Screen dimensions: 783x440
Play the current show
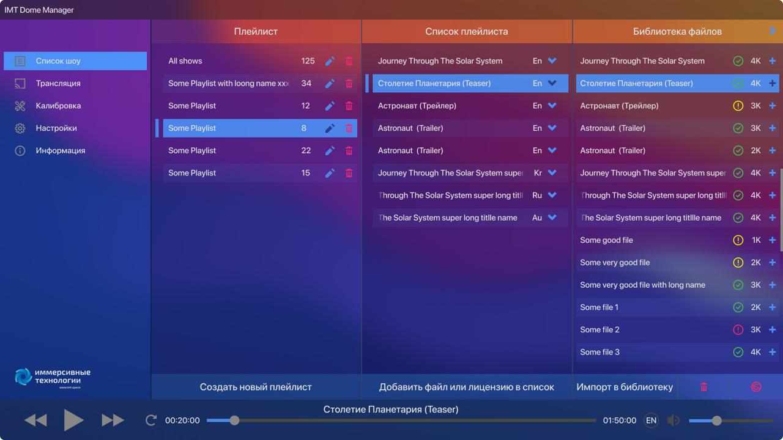73,420
